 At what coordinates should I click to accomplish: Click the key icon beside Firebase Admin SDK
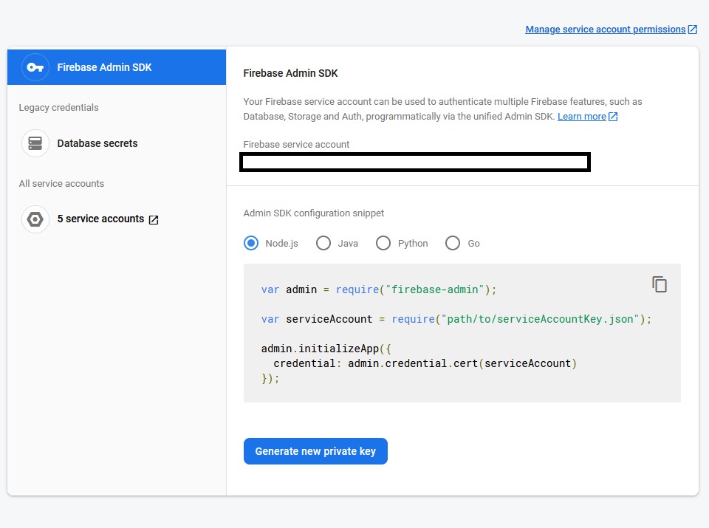point(35,67)
